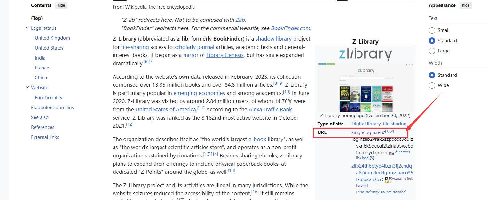Hide the Appearance panel
This screenshot has width=488, height=200.
(466, 5)
